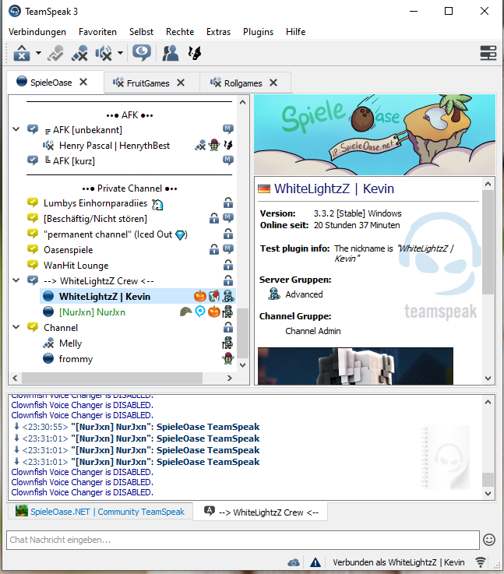The image size is (504, 574).
Task: Select the AFK [kurz] channel
Action: click(69, 161)
